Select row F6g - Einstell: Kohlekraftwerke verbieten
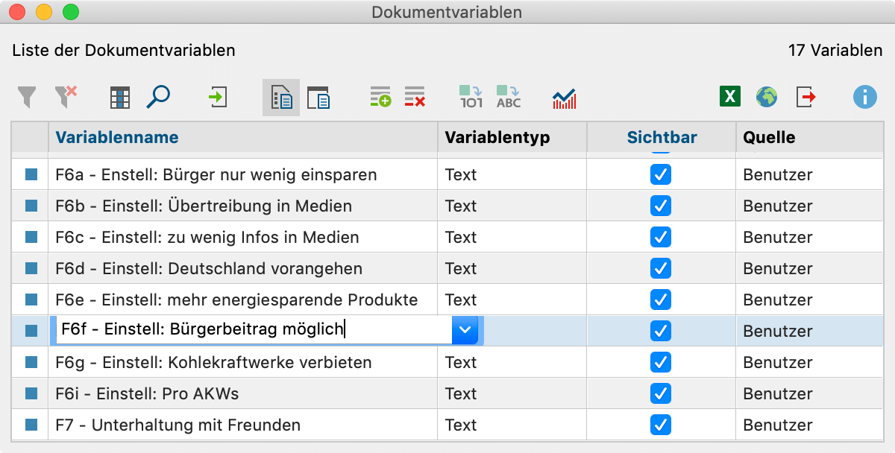Screen dimensions: 895x453 [447, 362]
